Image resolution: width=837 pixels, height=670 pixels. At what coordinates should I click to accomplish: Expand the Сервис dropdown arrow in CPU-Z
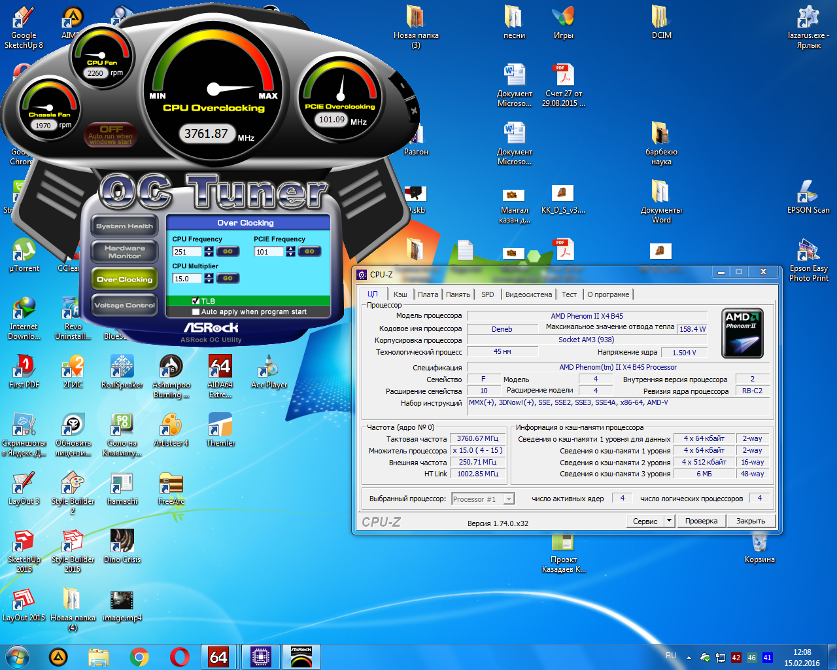[669, 521]
